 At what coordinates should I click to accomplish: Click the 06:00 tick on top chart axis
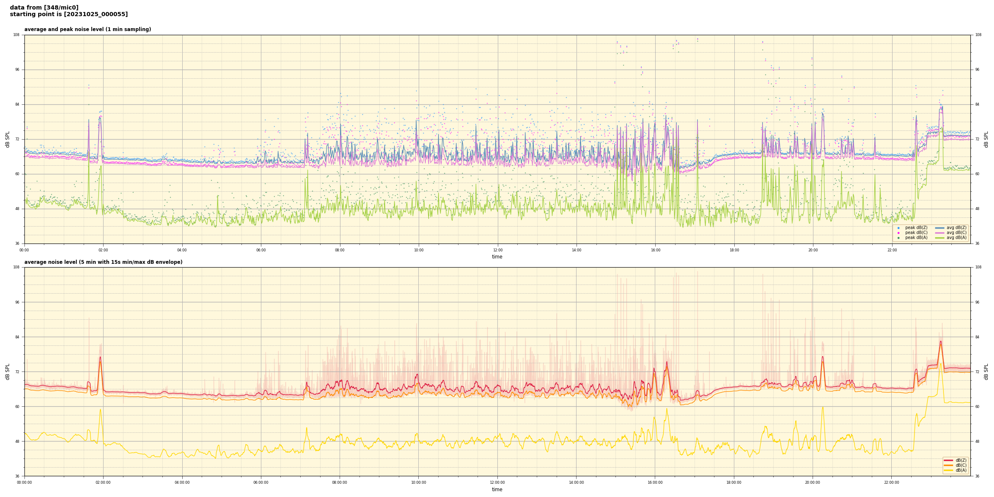(261, 250)
